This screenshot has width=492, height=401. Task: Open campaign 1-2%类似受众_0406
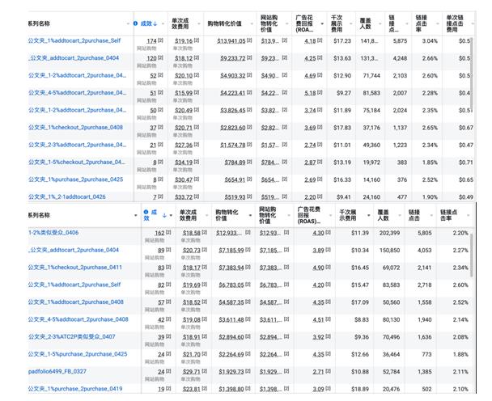pyautogui.click(x=53, y=233)
